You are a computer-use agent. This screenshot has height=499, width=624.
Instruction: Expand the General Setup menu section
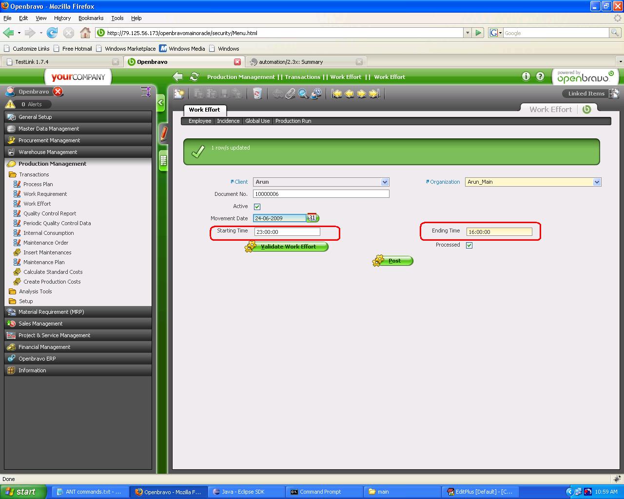(78, 117)
